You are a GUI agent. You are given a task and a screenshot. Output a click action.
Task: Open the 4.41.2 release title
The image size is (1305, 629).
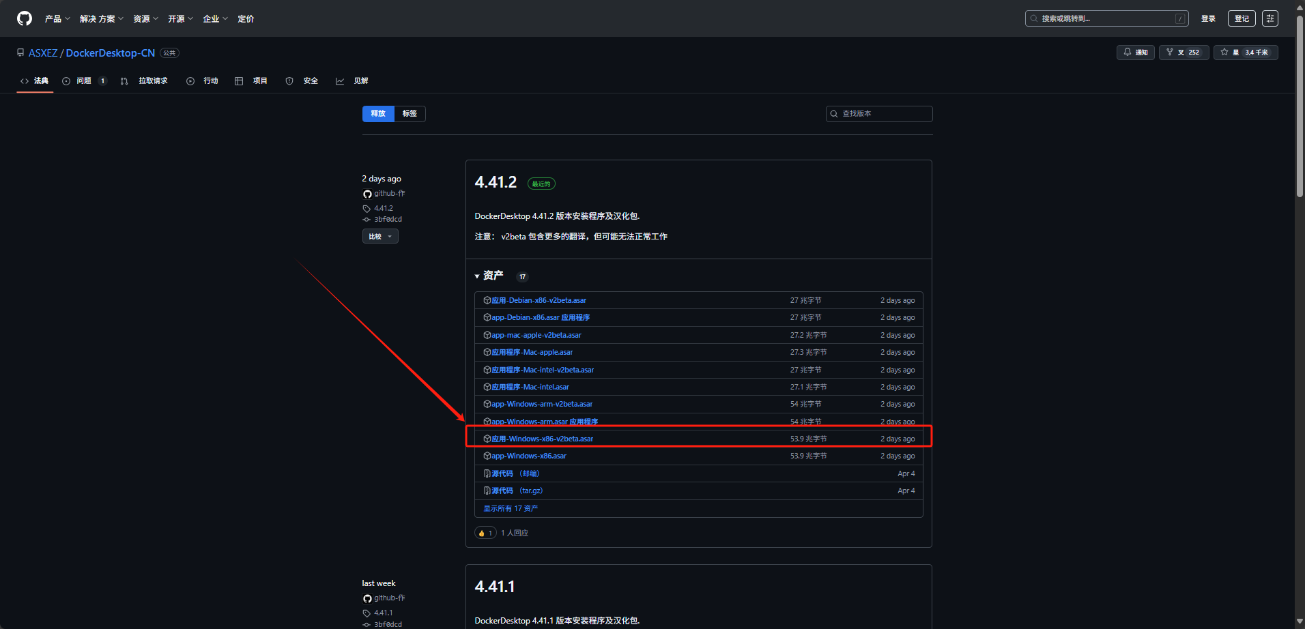coord(496,182)
